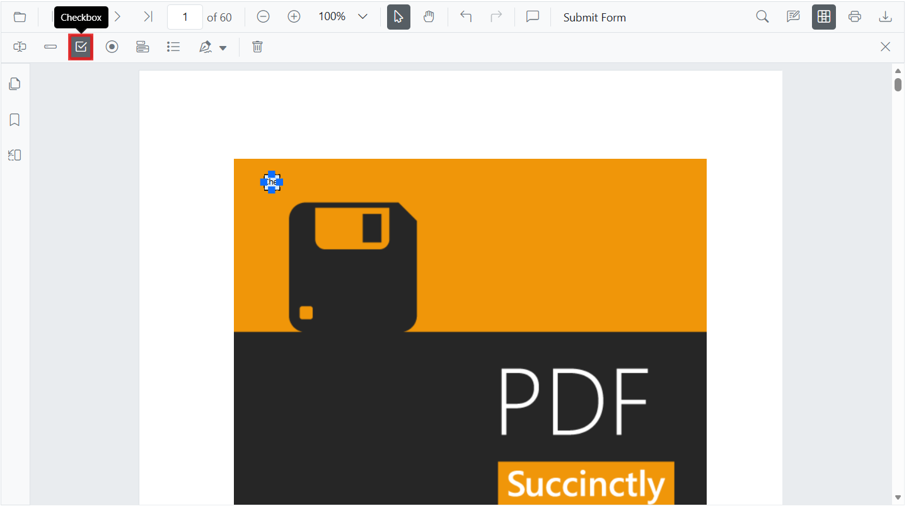Click the Open File folder icon
This screenshot has height=511, width=916.
pos(20,17)
